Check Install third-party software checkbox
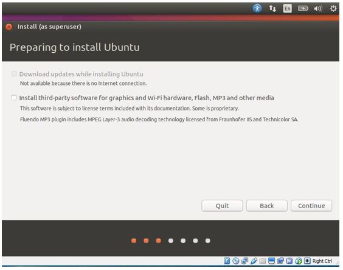343x270 pixels. 14,97
